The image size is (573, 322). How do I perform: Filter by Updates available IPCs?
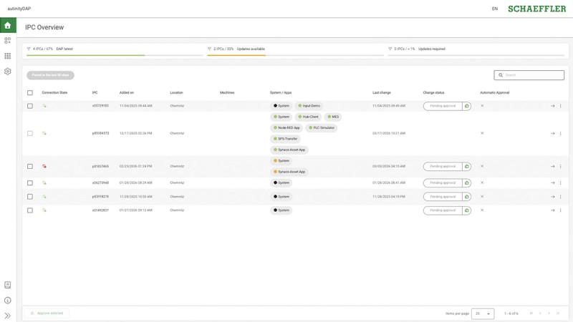236,49
